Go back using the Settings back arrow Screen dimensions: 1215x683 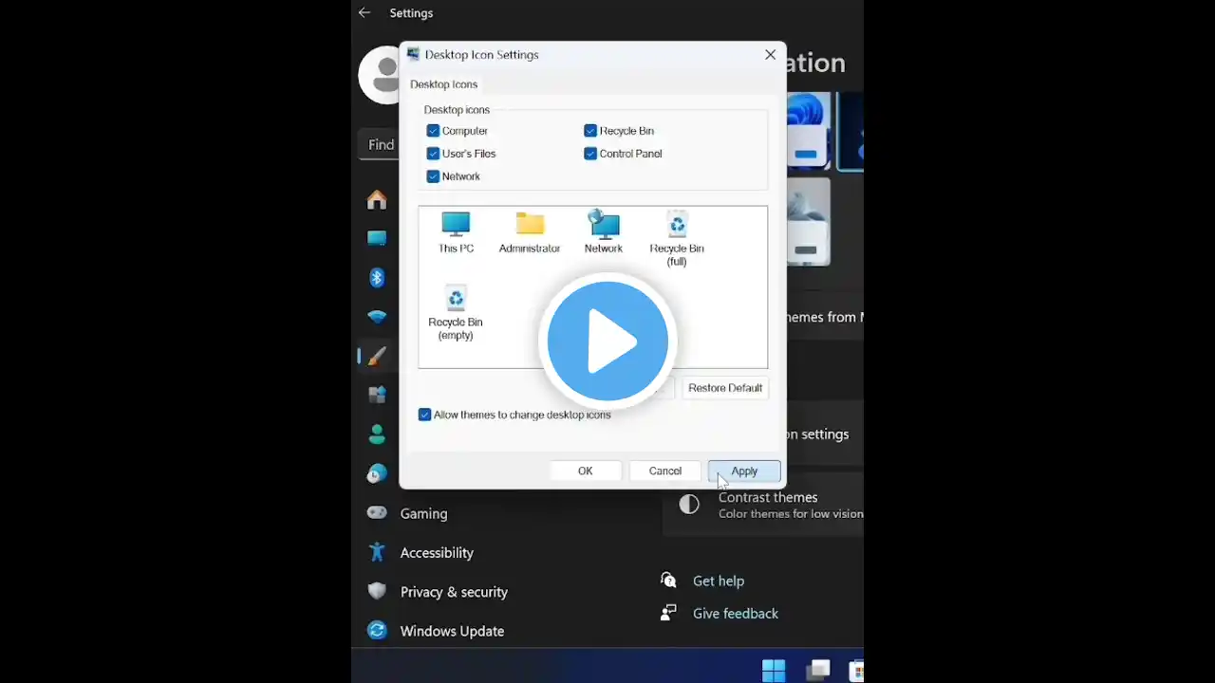coord(364,13)
